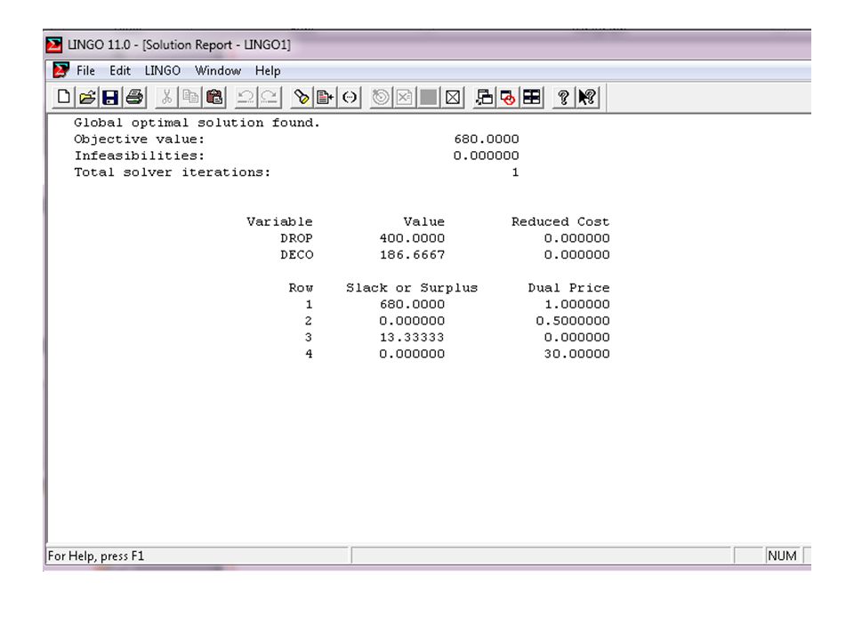Click the variable name DECO
The height and width of the screenshot is (640, 854).
click(x=297, y=255)
